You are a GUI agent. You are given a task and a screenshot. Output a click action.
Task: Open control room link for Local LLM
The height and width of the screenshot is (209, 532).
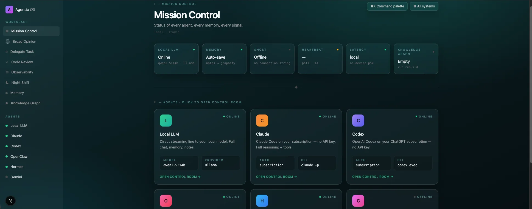tap(180, 177)
